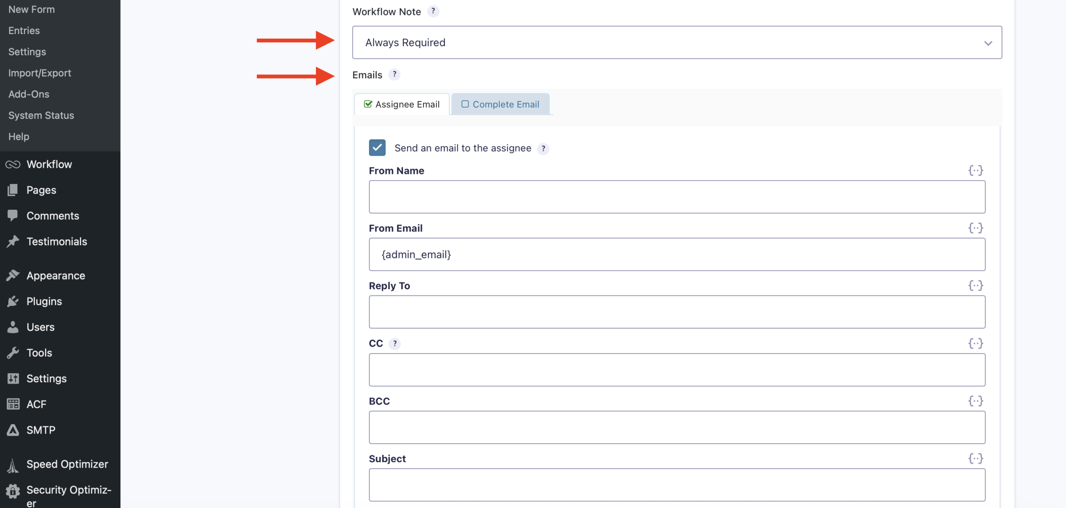Open the Workflow section from the sidebar
The image size is (1066, 508).
49,164
